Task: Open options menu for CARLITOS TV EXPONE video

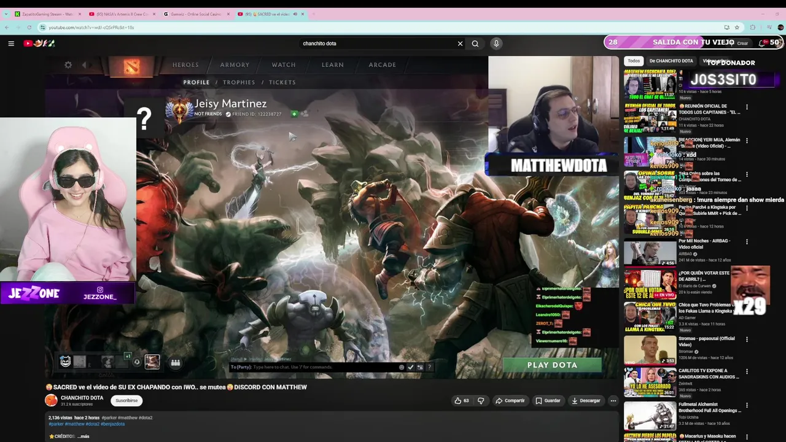Action: [x=747, y=371]
